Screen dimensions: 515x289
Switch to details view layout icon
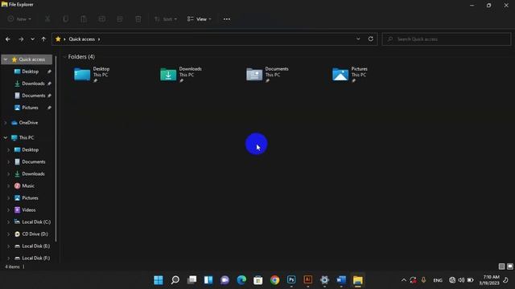click(x=501, y=267)
